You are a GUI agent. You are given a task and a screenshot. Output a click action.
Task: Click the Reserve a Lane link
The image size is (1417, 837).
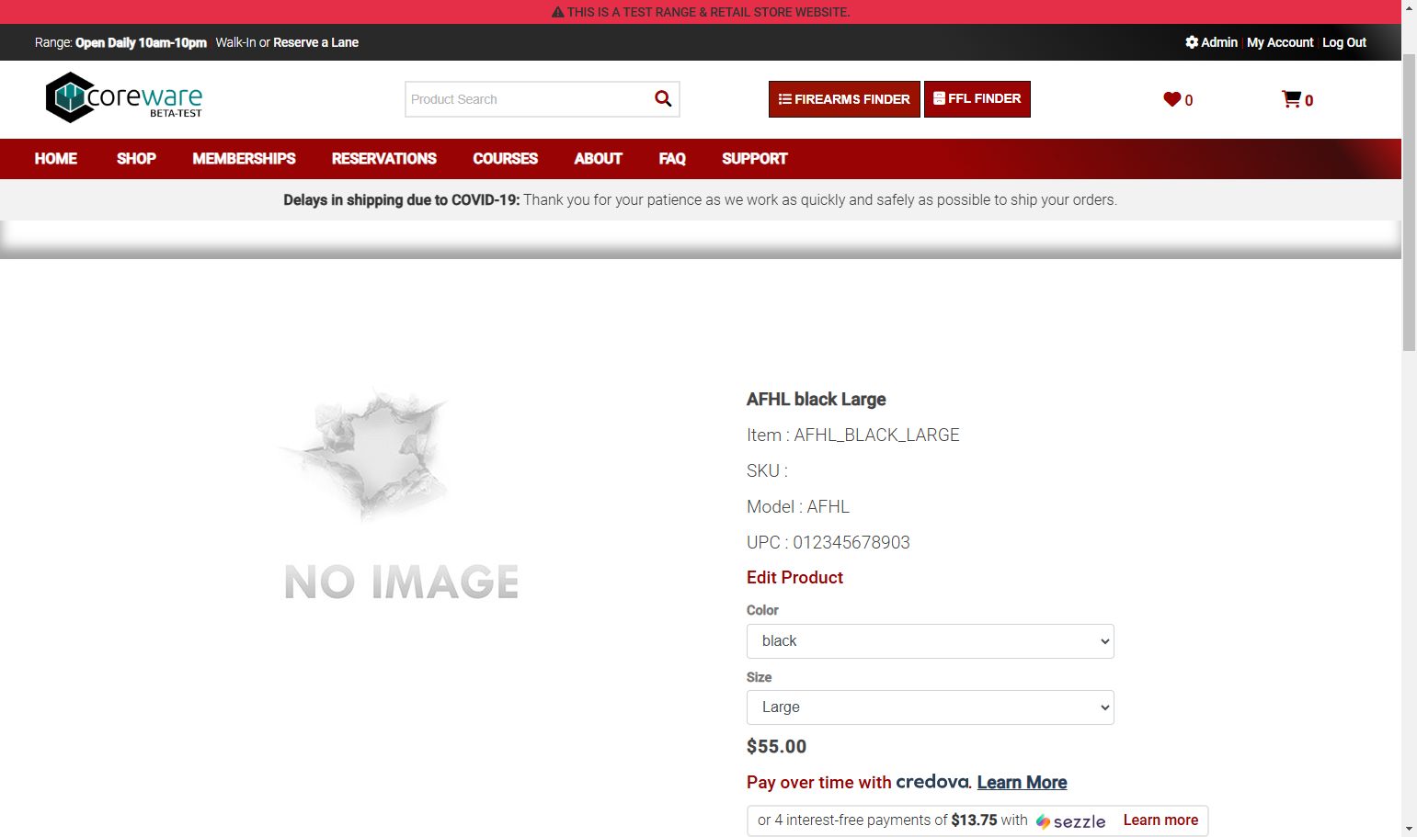(315, 42)
